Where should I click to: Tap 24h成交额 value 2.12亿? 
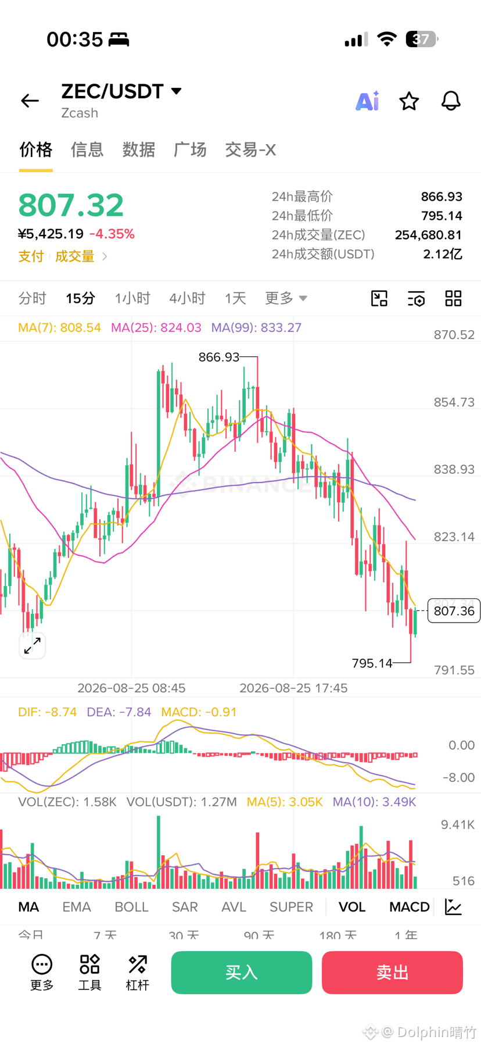(443, 254)
